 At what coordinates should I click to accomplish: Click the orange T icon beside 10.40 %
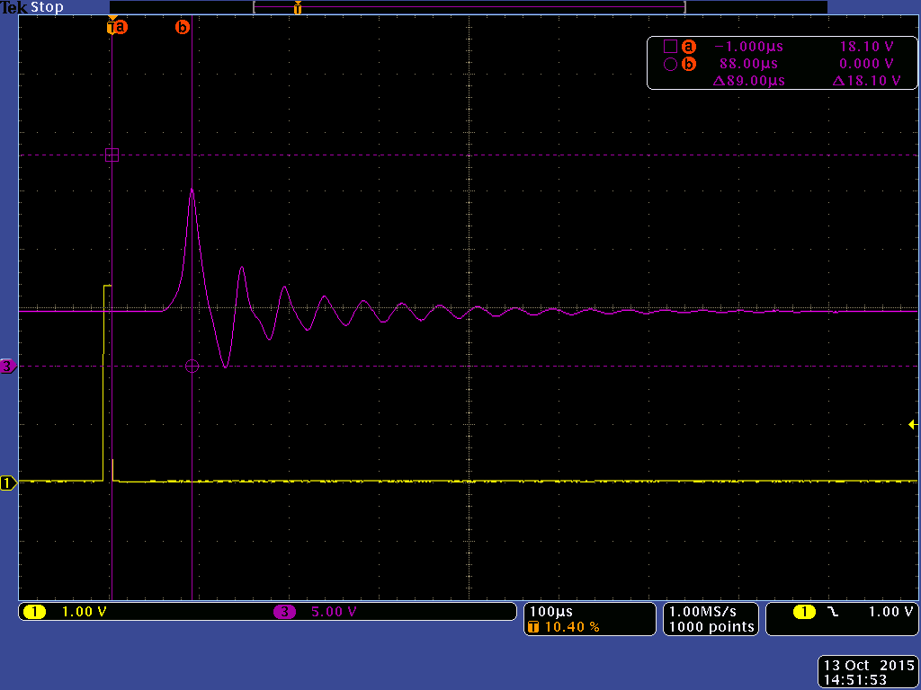533,627
